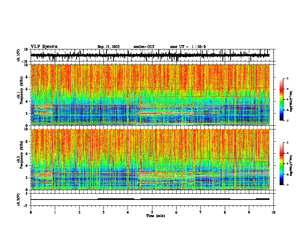Click the 4 kHz tick on ch.2 spectrogram

pyautogui.click(x=27, y=166)
